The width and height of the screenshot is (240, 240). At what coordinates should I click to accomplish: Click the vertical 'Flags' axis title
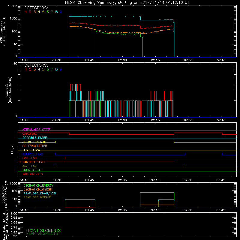point(12,150)
